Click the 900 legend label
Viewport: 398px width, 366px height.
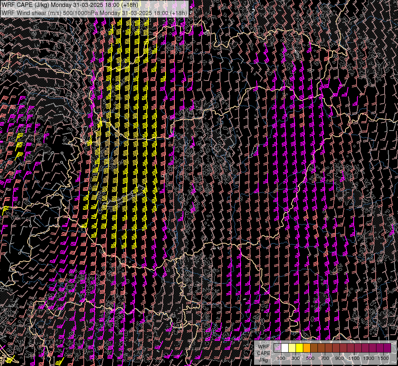(x=339, y=358)
